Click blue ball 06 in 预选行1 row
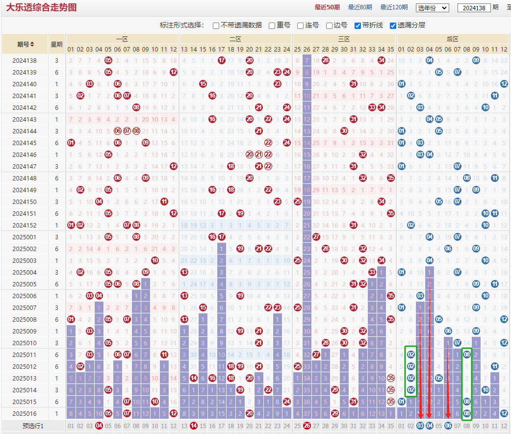 448,426
